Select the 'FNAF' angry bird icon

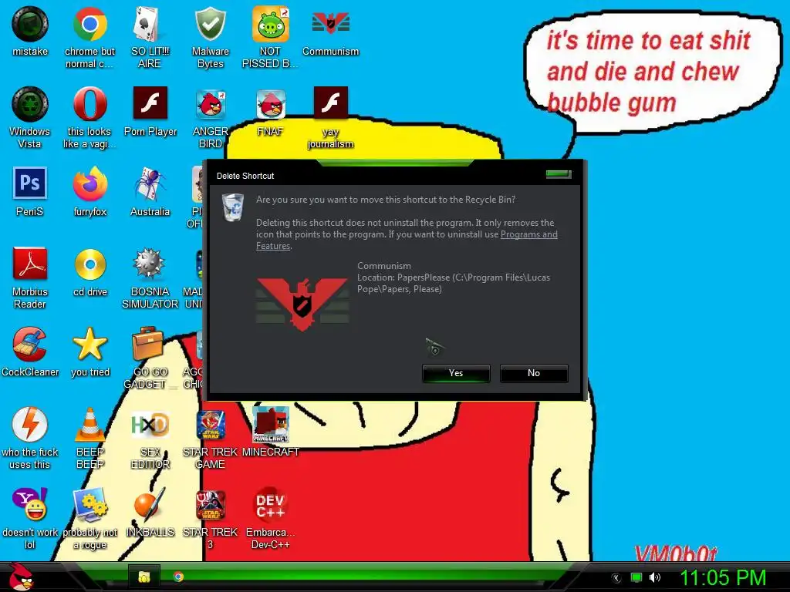coord(270,104)
